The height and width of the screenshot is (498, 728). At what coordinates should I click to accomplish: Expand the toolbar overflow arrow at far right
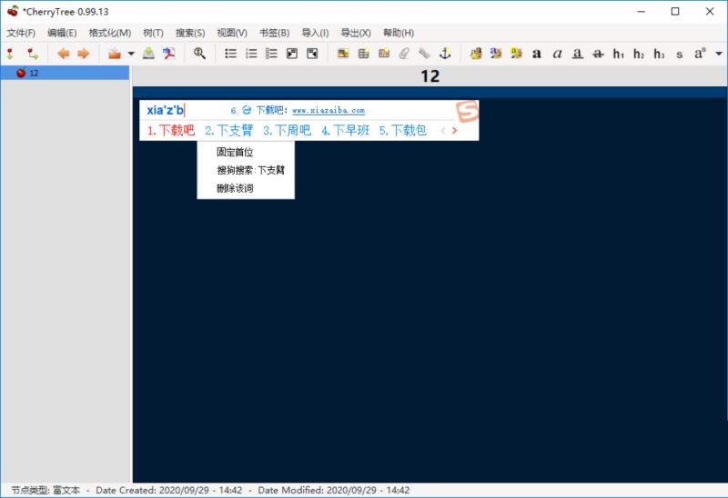719,54
